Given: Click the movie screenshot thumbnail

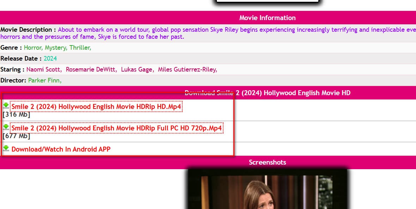Looking at the screenshot, I should (x=267, y=189).
